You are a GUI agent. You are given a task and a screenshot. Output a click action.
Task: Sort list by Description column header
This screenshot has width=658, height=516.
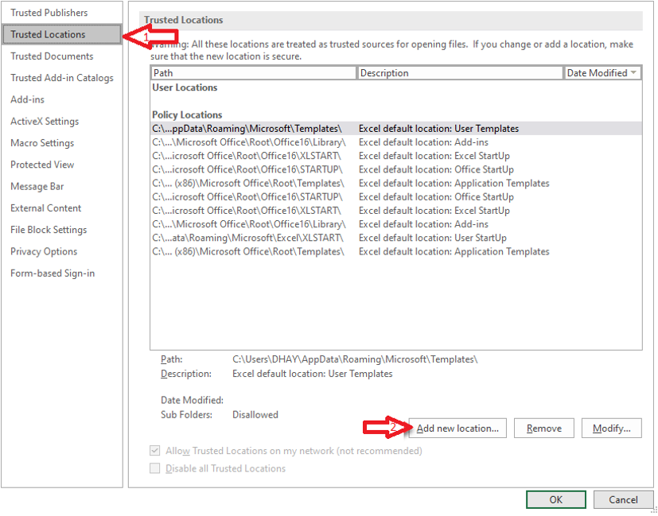pyautogui.click(x=459, y=73)
